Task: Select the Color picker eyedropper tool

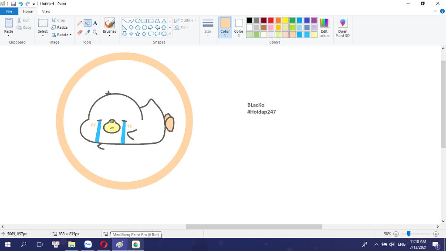Action: (x=87, y=32)
